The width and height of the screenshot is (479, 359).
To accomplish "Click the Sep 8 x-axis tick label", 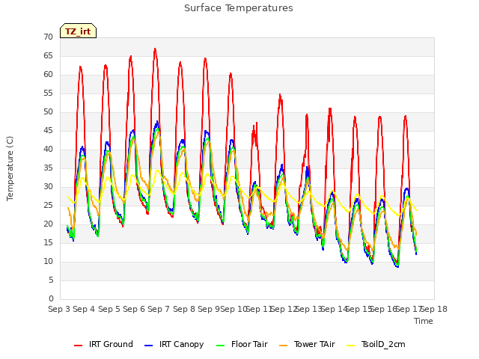I will 184,309.
